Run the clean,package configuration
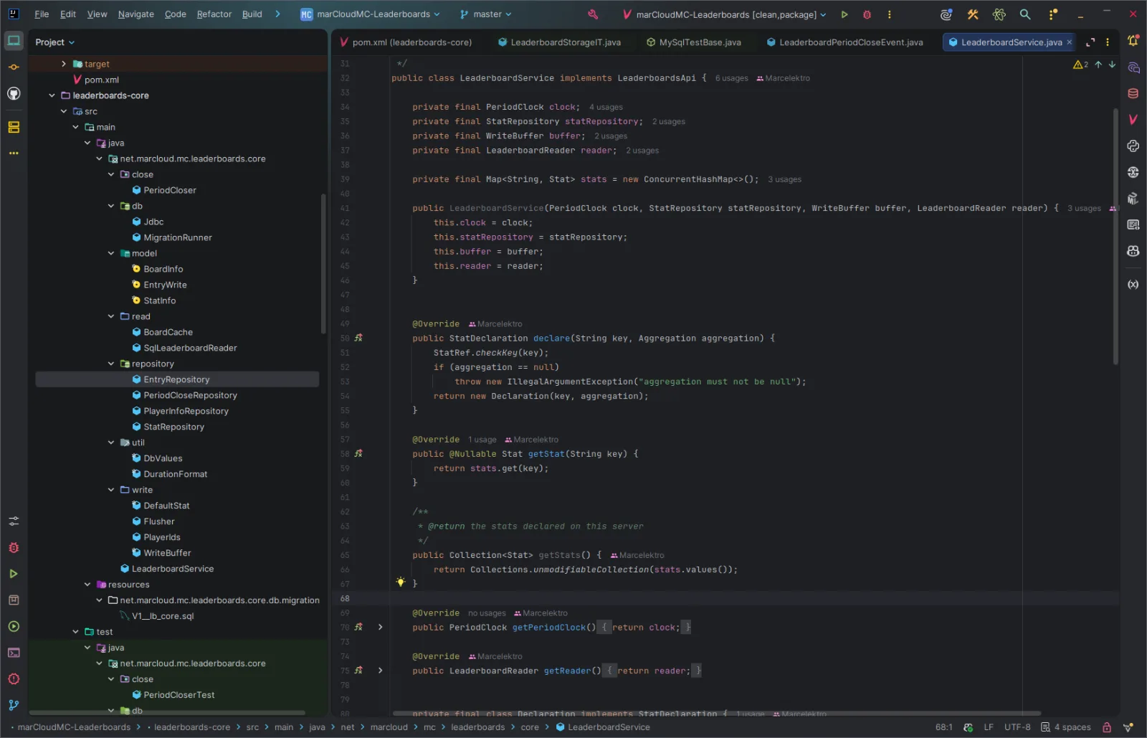The width and height of the screenshot is (1147, 738). [x=844, y=14]
